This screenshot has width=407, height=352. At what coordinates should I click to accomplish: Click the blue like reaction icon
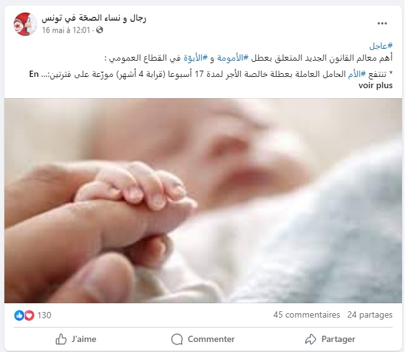tap(19, 315)
